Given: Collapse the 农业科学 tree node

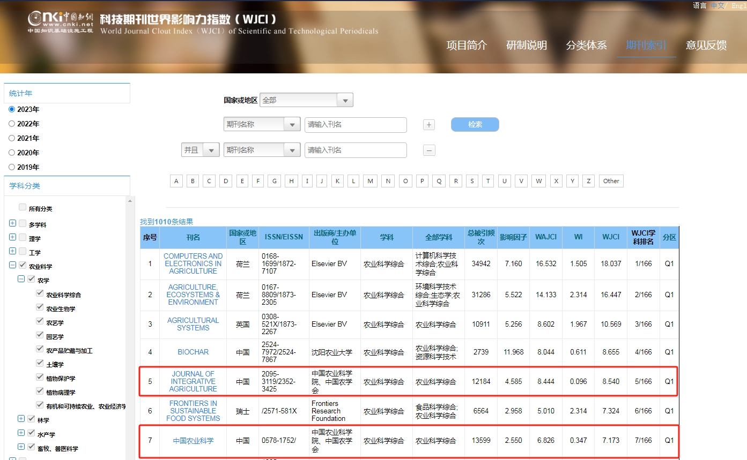Looking at the screenshot, I should [x=13, y=265].
